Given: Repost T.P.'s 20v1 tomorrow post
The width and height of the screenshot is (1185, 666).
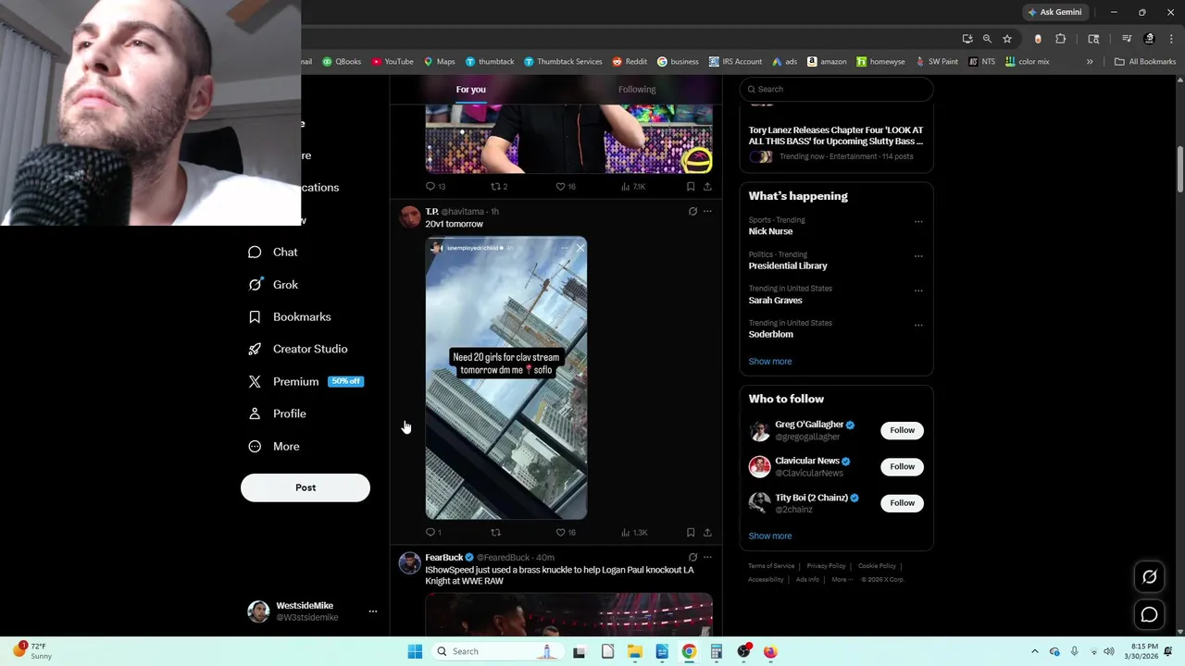Looking at the screenshot, I should pos(495,532).
